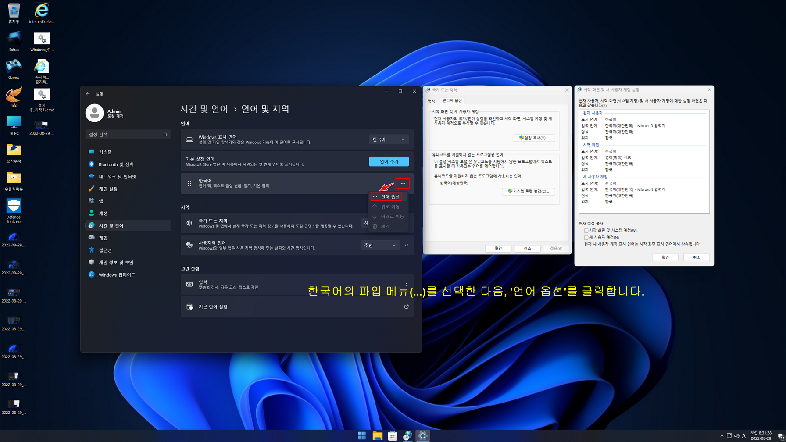Open Windows 표시 언어 dropdown 한국어
Image resolution: width=786 pixels, height=442 pixels.
pos(389,139)
